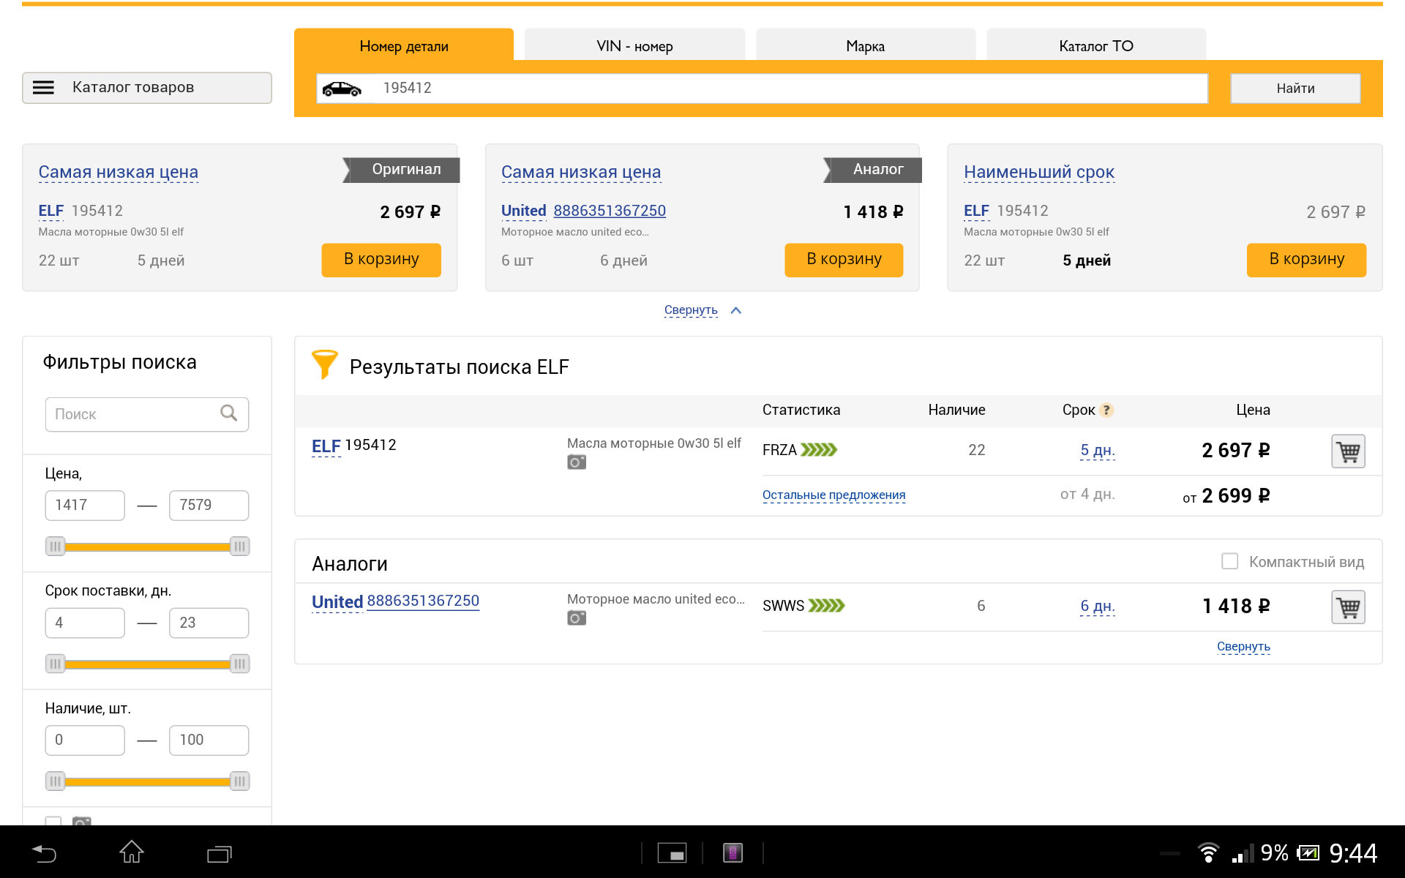The width and height of the screenshot is (1405, 878).
Task: Open Самая низкая цена in Оригинал card
Action: click(x=119, y=173)
